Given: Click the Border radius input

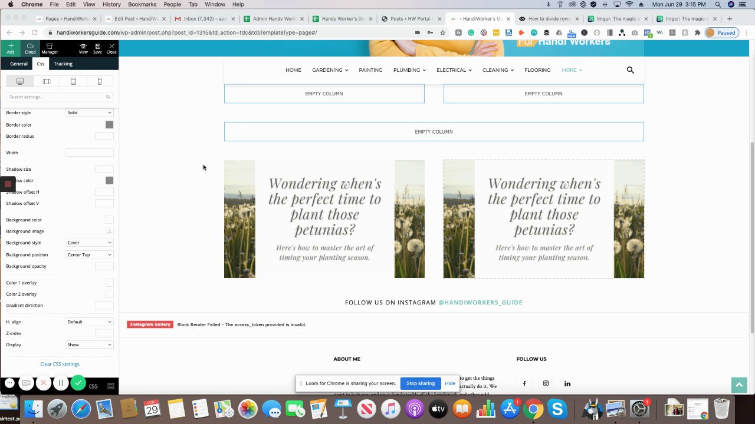Looking at the screenshot, I should 104,136.
